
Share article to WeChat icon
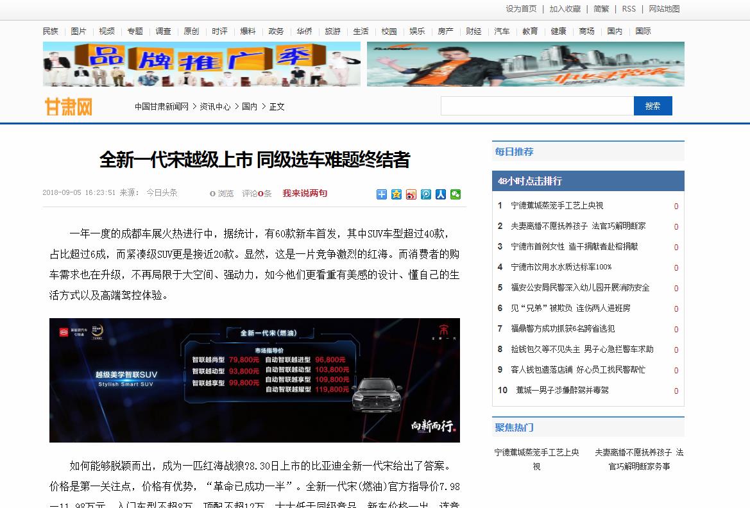tap(456, 194)
